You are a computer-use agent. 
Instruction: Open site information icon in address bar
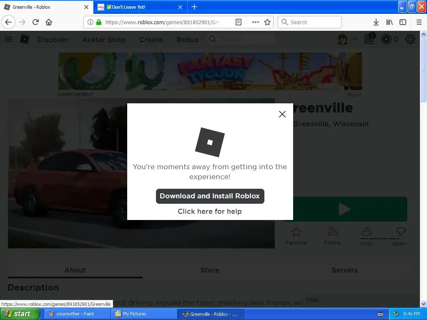[90, 22]
